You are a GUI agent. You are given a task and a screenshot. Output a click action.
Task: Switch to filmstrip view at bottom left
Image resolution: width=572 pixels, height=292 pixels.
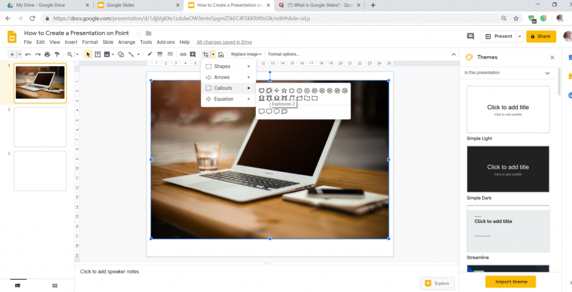pos(18,285)
